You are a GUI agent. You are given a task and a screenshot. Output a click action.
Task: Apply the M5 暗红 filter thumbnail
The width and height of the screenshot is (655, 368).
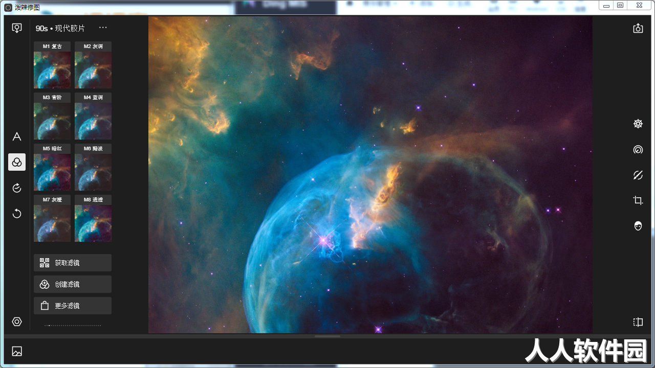(x=52, y=167)
